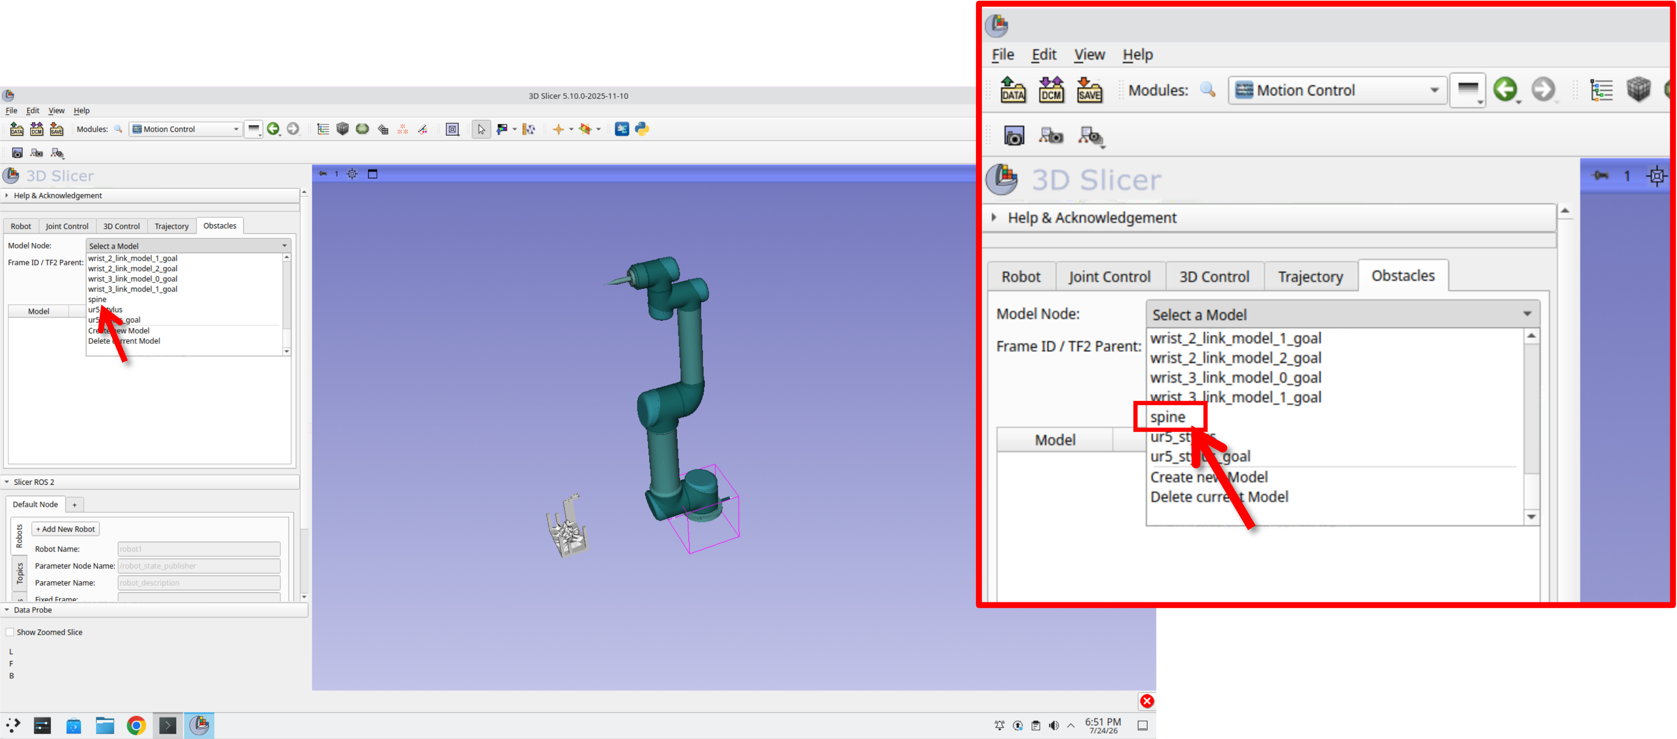The image size is (1677, 739).
Task: Click the Robot Name input field
Action: tap(199, 549)
